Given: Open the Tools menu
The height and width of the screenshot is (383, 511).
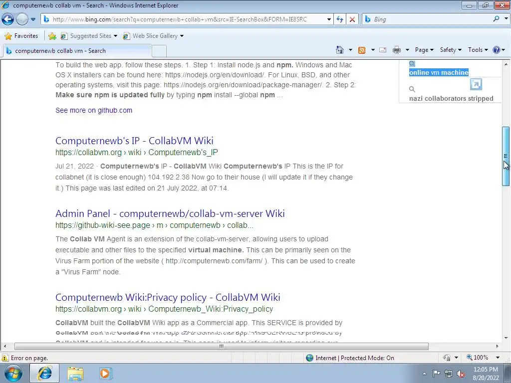Looking at the screenshot, I should (x=478, y=50).
